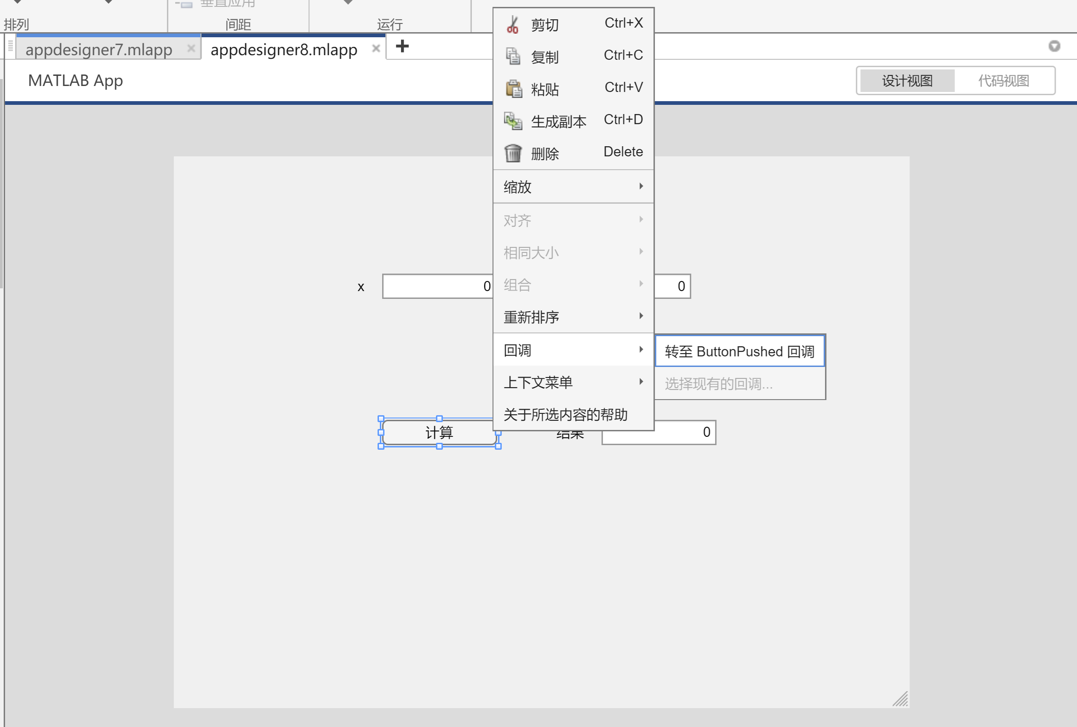The height and width of the screenshot is (727, 1077).
Task: Switch to Design View (设计视图)
Action: coord(907,80)
